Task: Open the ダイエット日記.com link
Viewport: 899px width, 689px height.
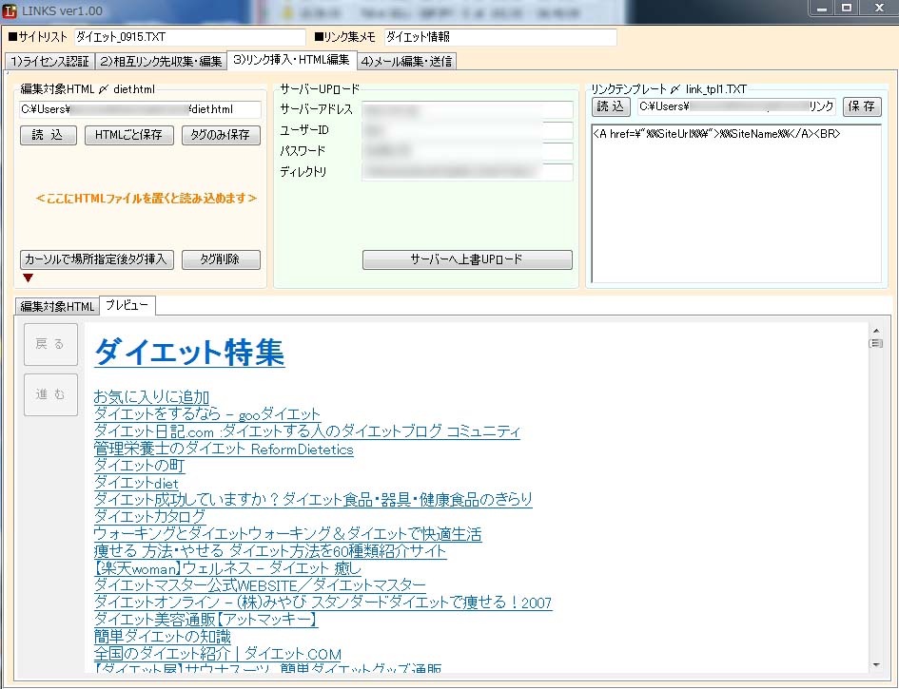Action: (x=306, y=431)
